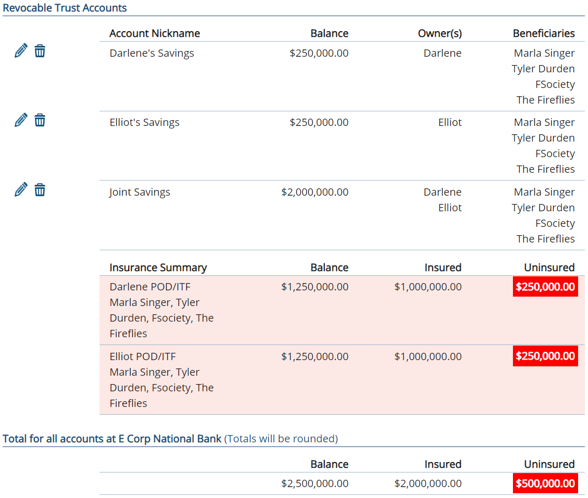Click the Darlene POD/ITF insurance summary entry

pyautogui.click(x=151, y=286)
